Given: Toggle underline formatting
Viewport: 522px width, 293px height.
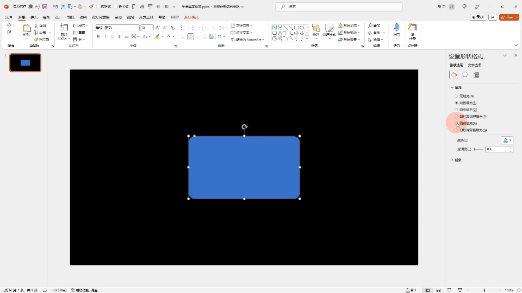Looking at the screenshot, I should click(x=112, y=36).
